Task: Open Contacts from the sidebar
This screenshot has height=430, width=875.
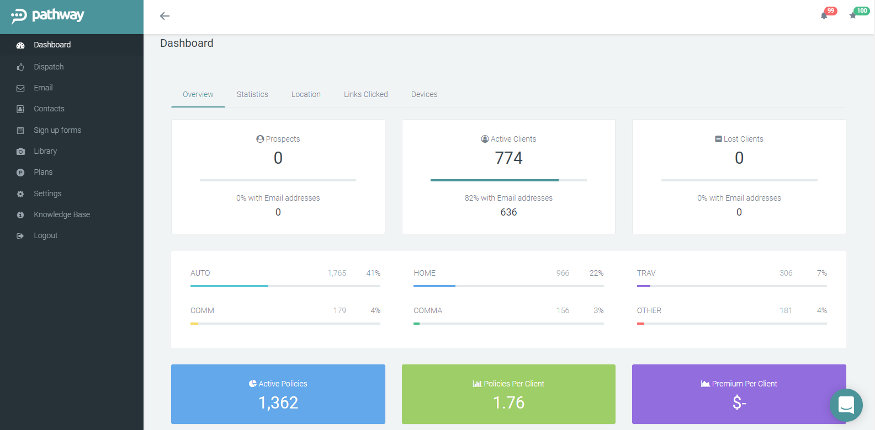Action: click(49, 109)
